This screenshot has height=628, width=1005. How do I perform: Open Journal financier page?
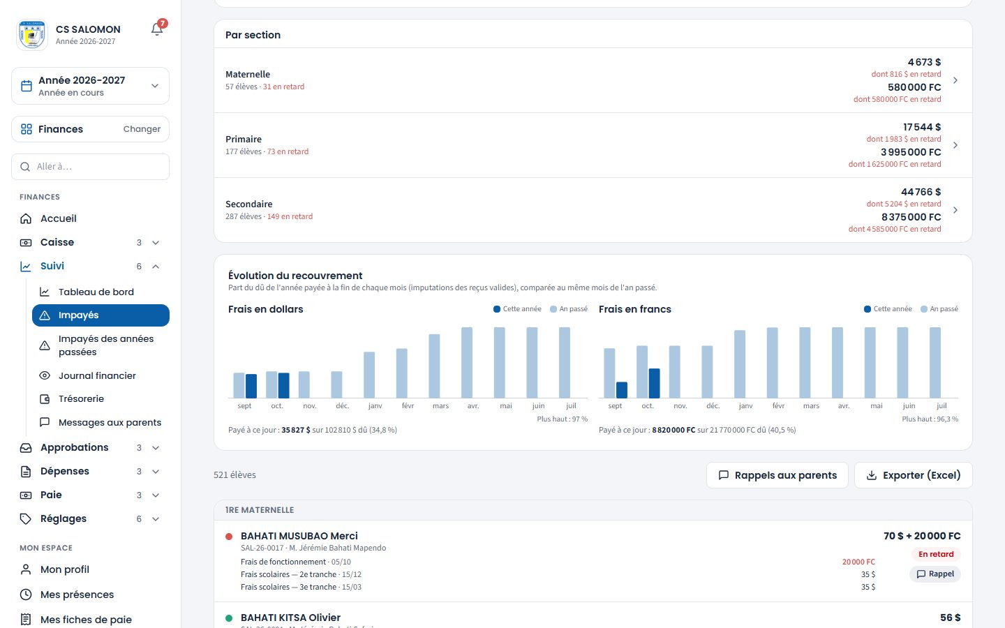click(100, 375)
